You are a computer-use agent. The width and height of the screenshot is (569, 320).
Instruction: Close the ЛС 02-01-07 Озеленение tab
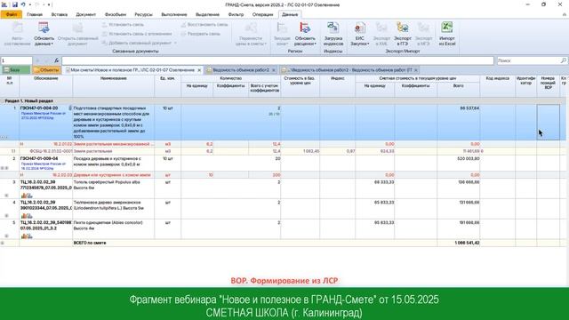(199, 70)
